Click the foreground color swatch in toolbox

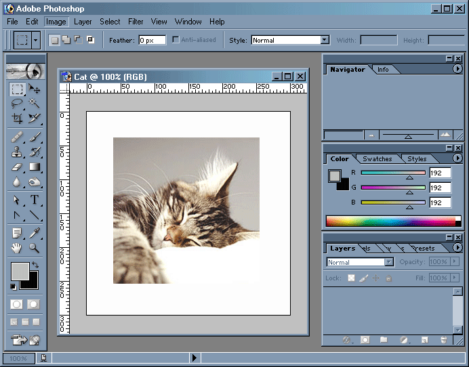click(x=20, y=272)
